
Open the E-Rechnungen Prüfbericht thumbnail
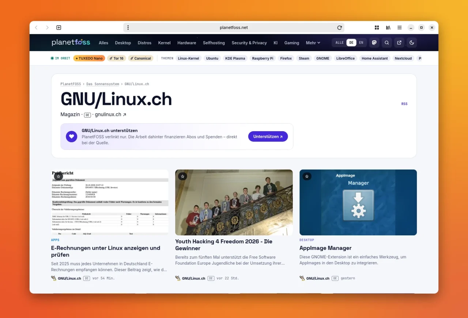pyautogui.click(x=110, y=202)
